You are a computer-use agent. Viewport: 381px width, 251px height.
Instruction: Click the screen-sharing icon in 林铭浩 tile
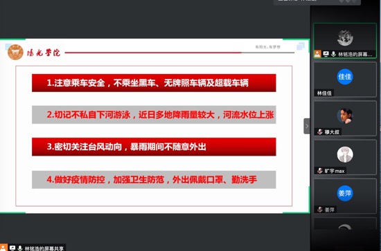point(326,54)
